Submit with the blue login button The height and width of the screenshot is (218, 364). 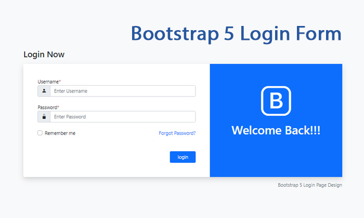click(x=183, y=157)
